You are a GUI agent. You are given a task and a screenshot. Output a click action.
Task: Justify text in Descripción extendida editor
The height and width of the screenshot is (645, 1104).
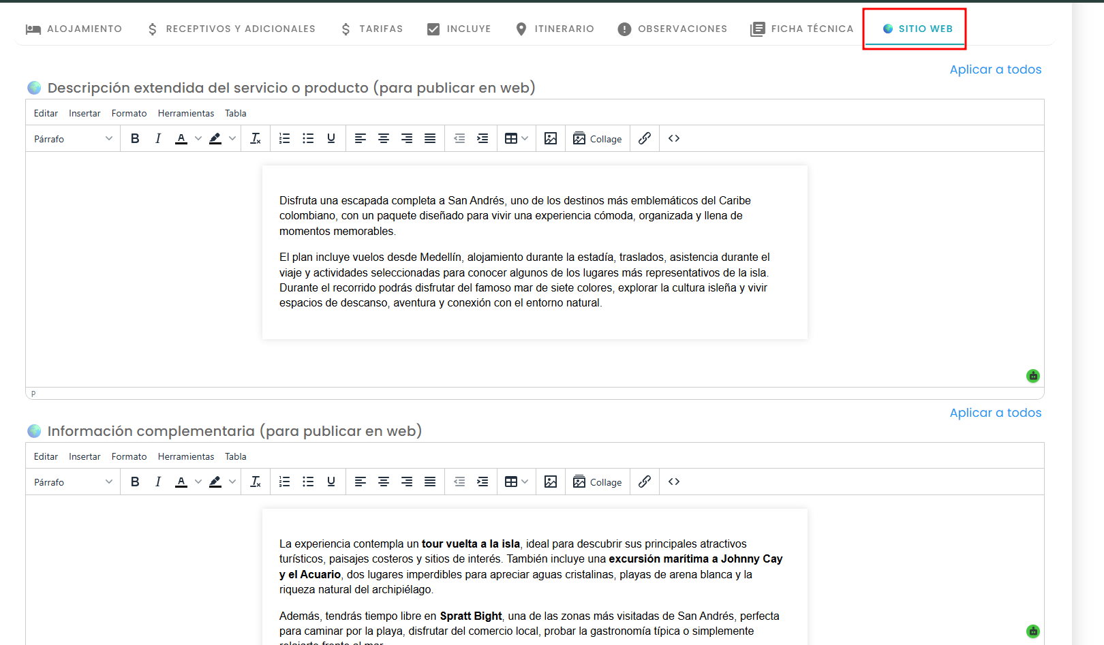pyautogui.click(x=430, y=138)
